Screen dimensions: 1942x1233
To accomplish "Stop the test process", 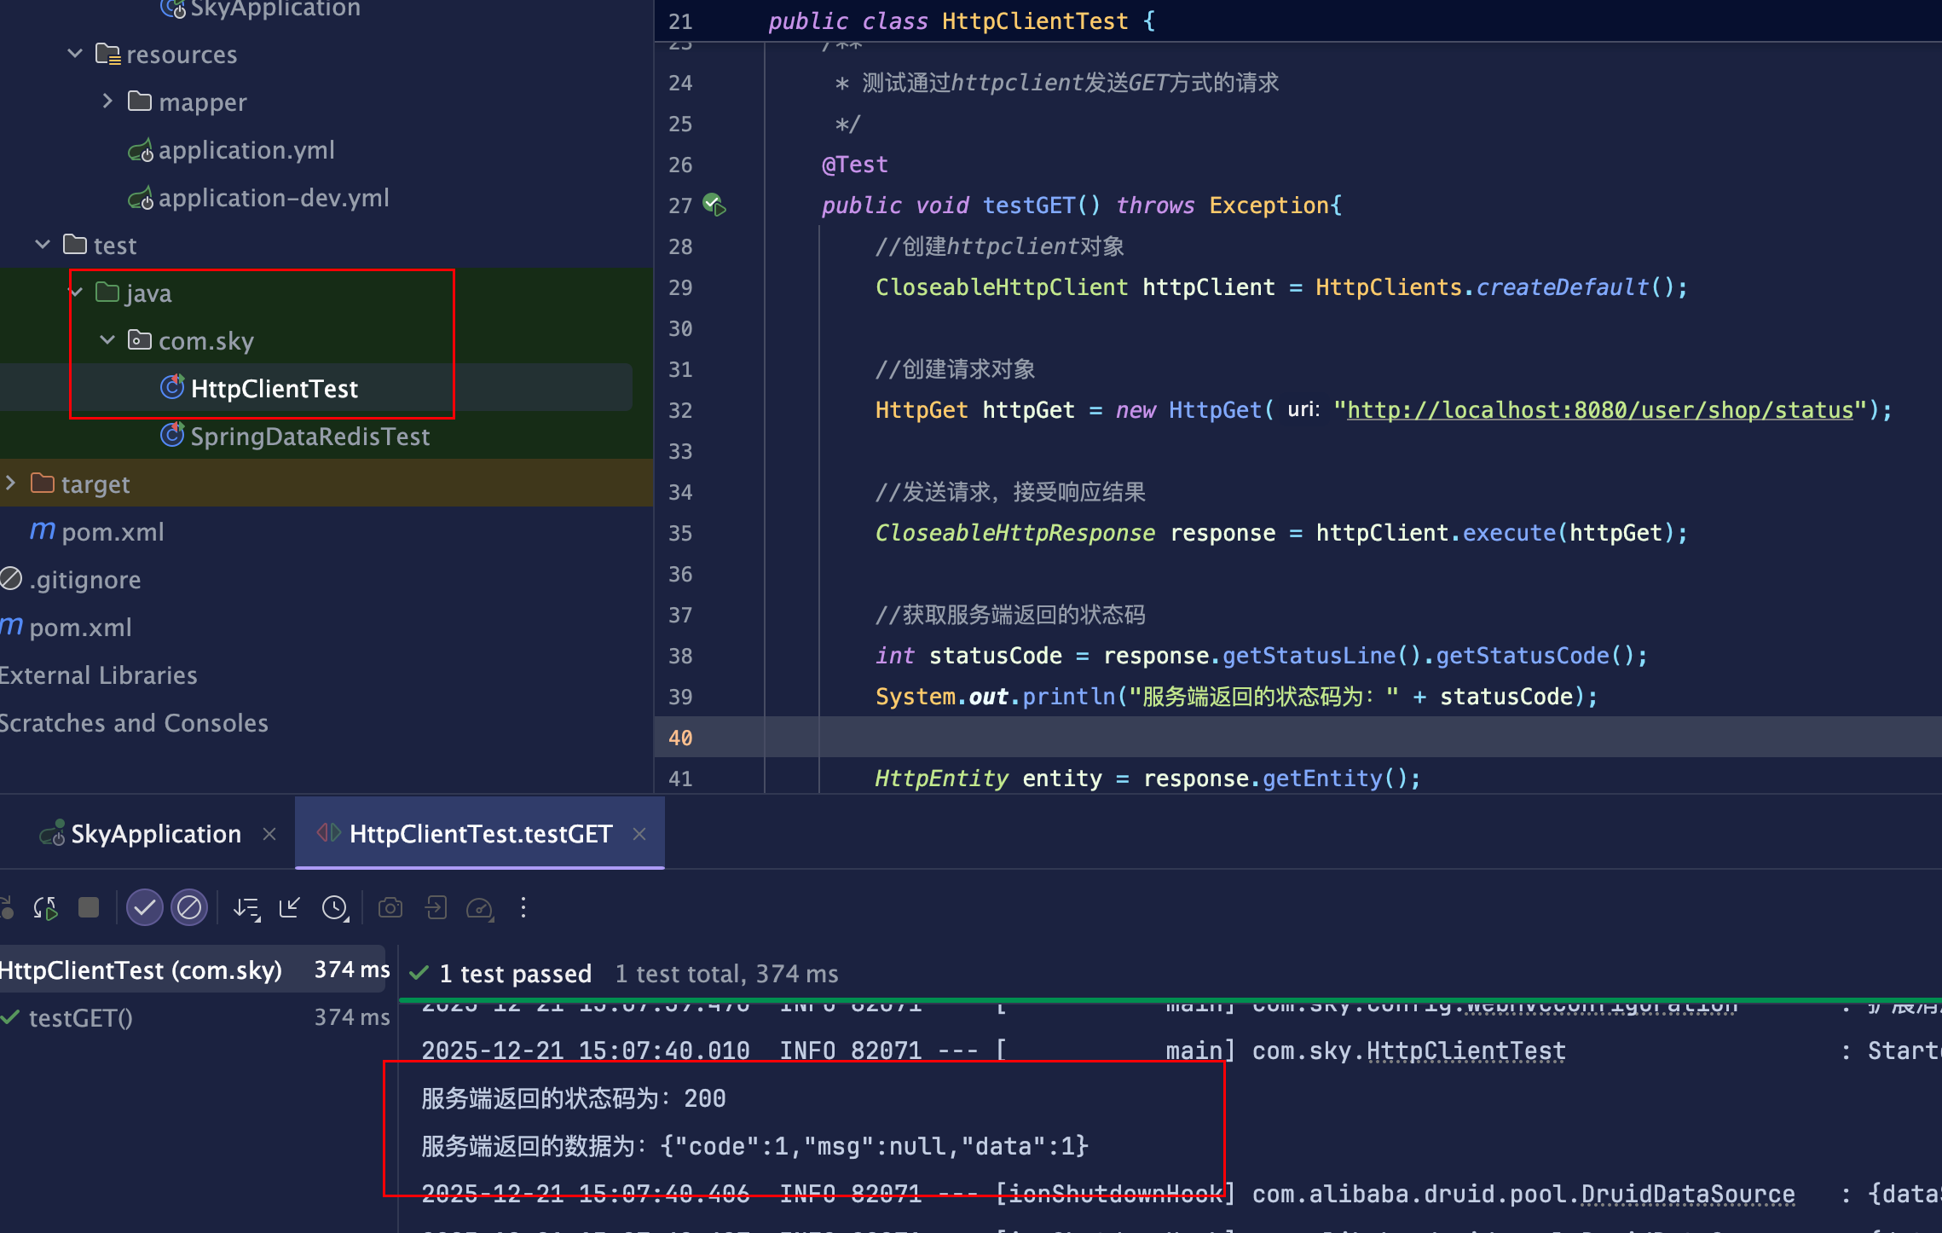I will 89,907.
